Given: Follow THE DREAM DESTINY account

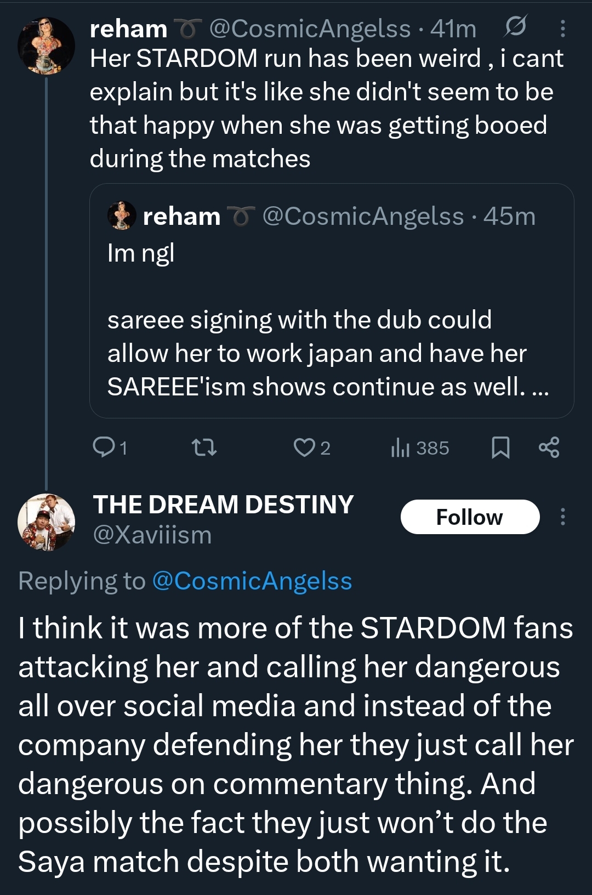Looking at the screenshot, I should pyautogui.click(x=470, y=517).
